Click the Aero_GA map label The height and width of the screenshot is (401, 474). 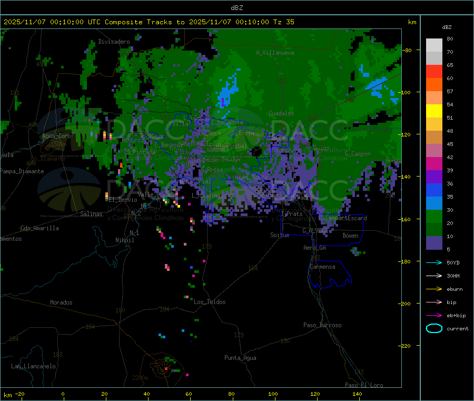315,248
